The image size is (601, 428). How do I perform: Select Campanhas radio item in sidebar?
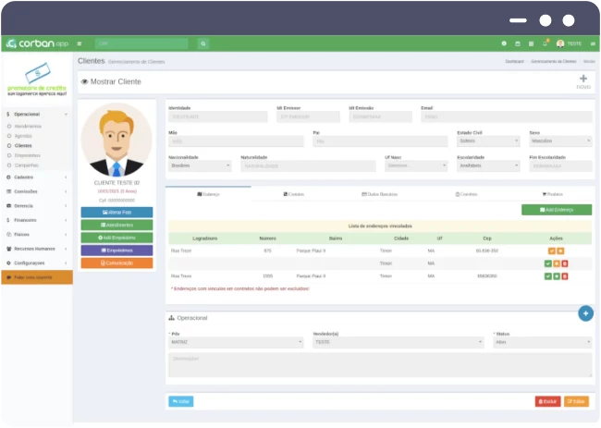point(27,165)
